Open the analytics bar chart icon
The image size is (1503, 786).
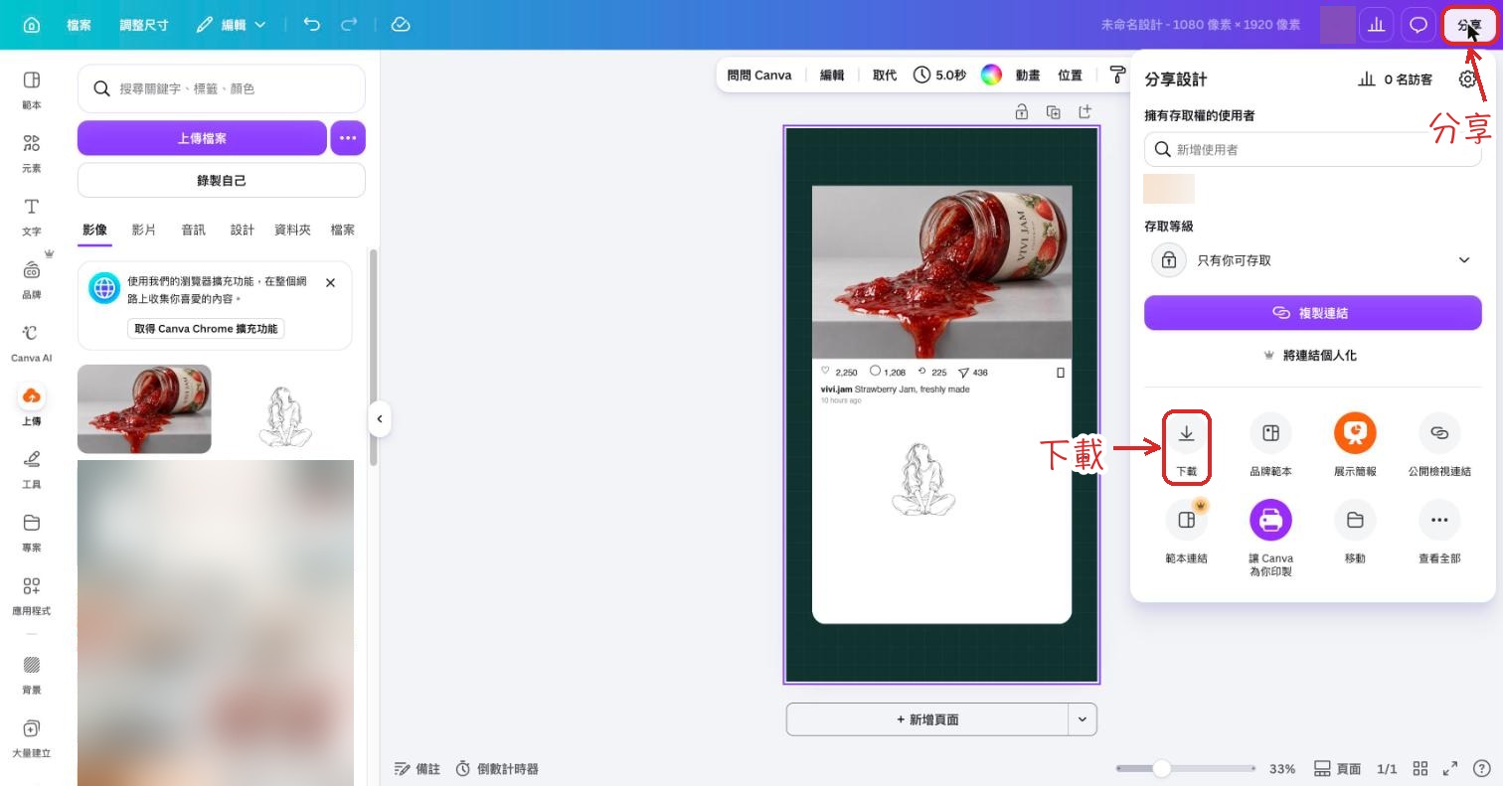pyautogui.click(x=1377, y=25)
